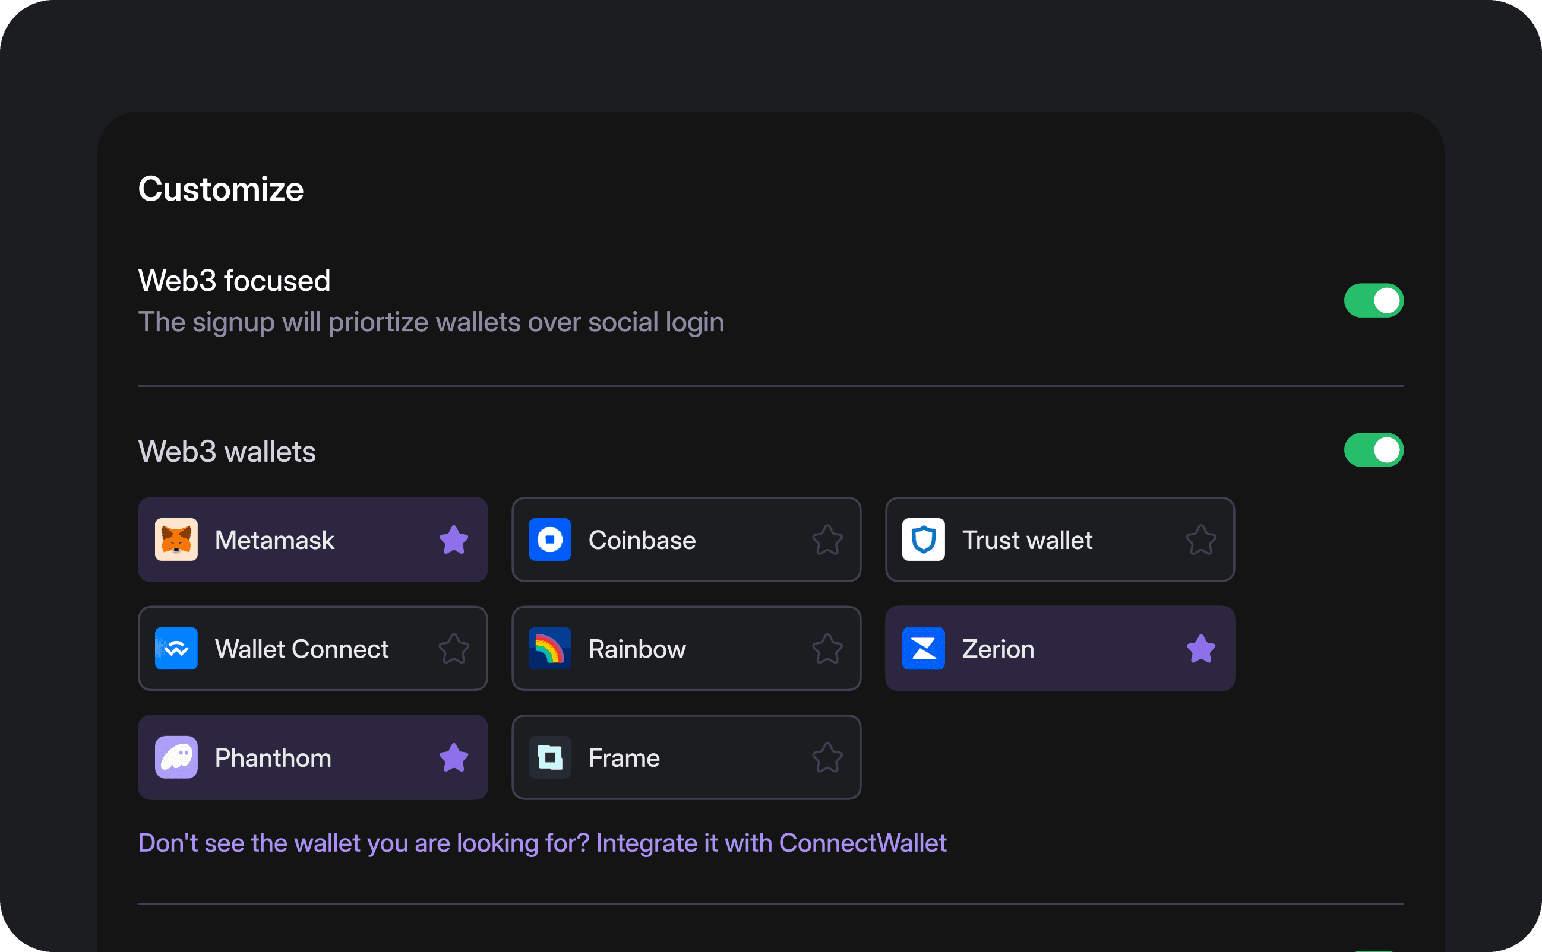Viewport: 1542px width, 952px height.
Task: Click the Metamask fox logo icon
Action: pos(176,540)
